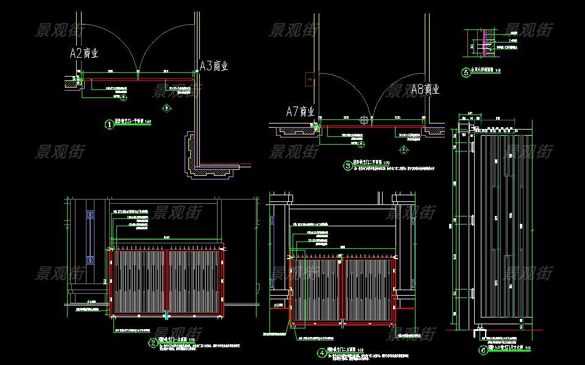Screen dimensions: 585x365
Task: Click the A8商业 text label
Action: [x=425, y=89]
